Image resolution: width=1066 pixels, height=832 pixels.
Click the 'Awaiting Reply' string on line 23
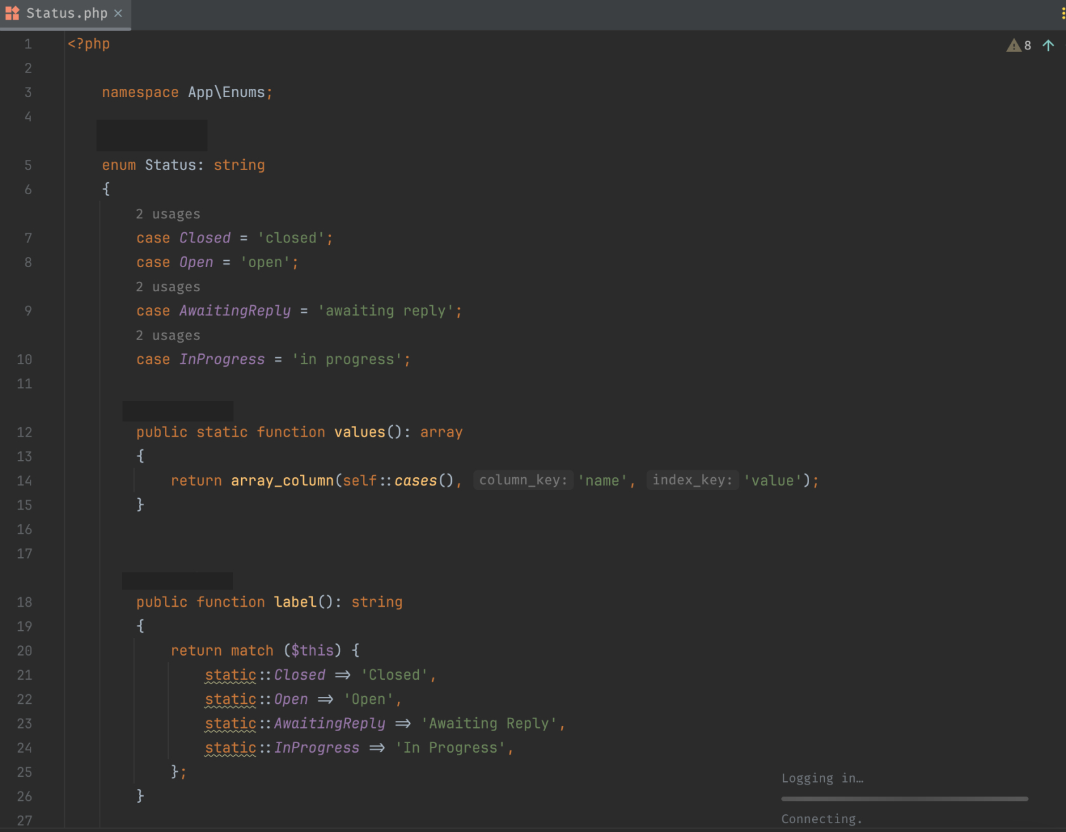pos(489,723)
